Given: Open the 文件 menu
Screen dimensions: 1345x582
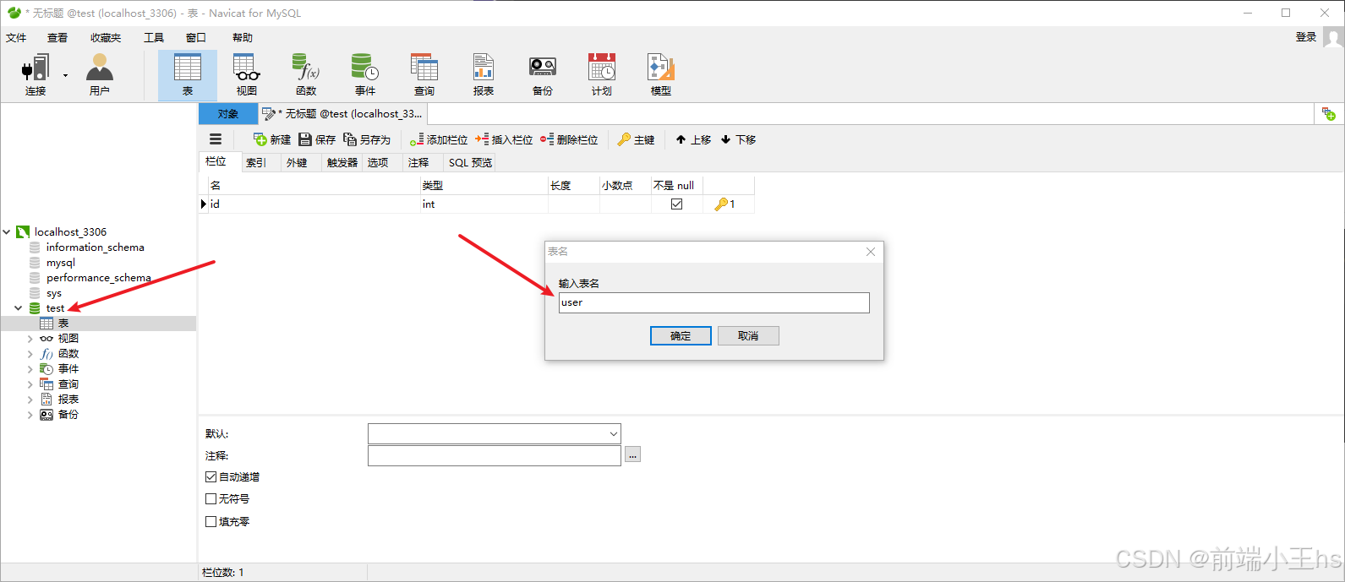Looking at the screenshot, I should (x=16, y=38).
